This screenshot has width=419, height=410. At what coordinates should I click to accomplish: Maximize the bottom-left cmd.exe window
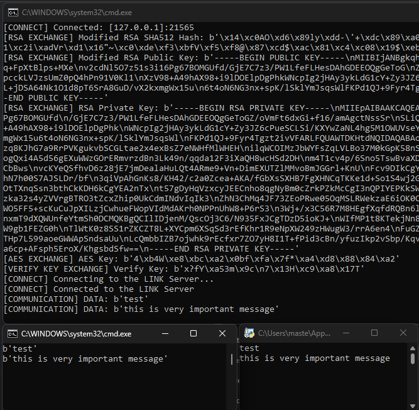(x=193, y=333)
